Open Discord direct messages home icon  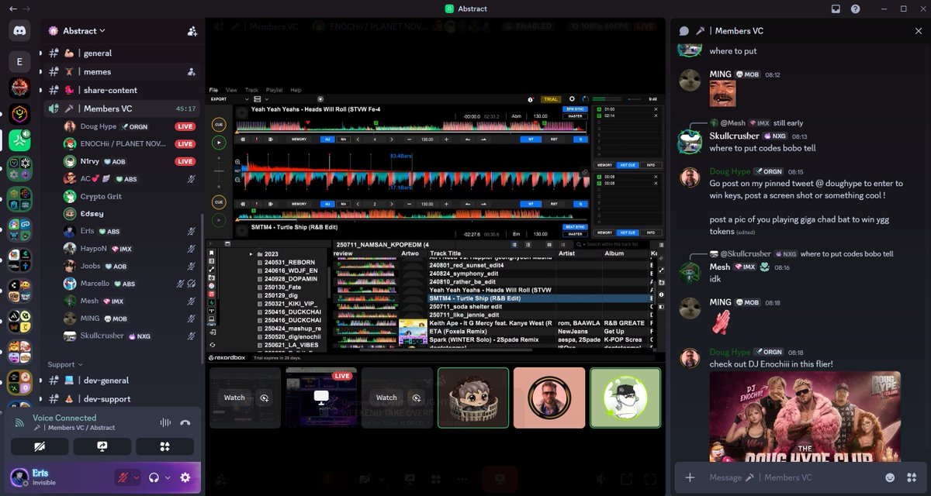pos(19,31)
